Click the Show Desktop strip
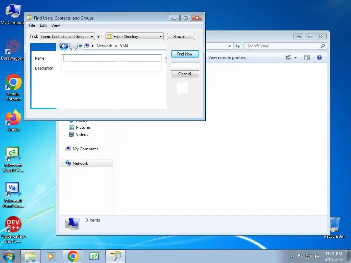 349,256
